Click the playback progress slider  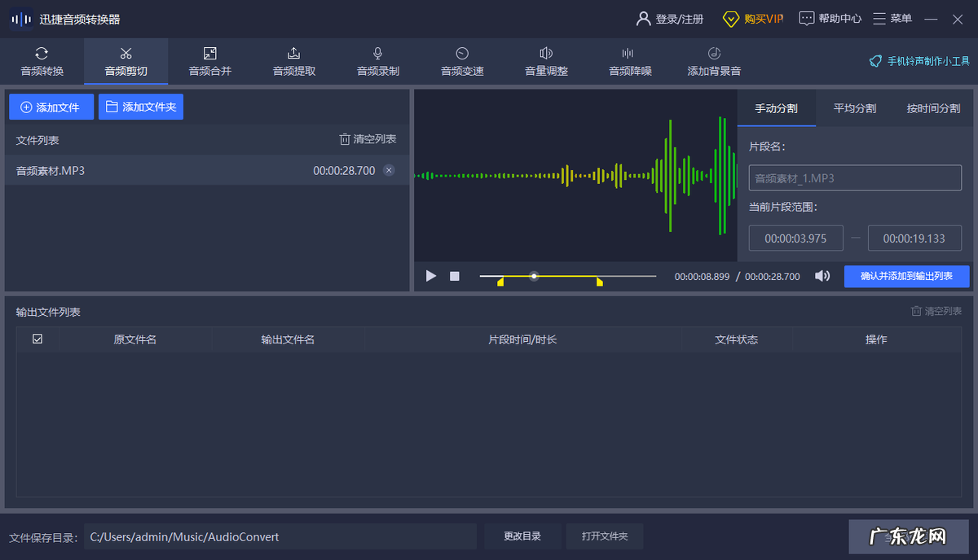[534, 276]
